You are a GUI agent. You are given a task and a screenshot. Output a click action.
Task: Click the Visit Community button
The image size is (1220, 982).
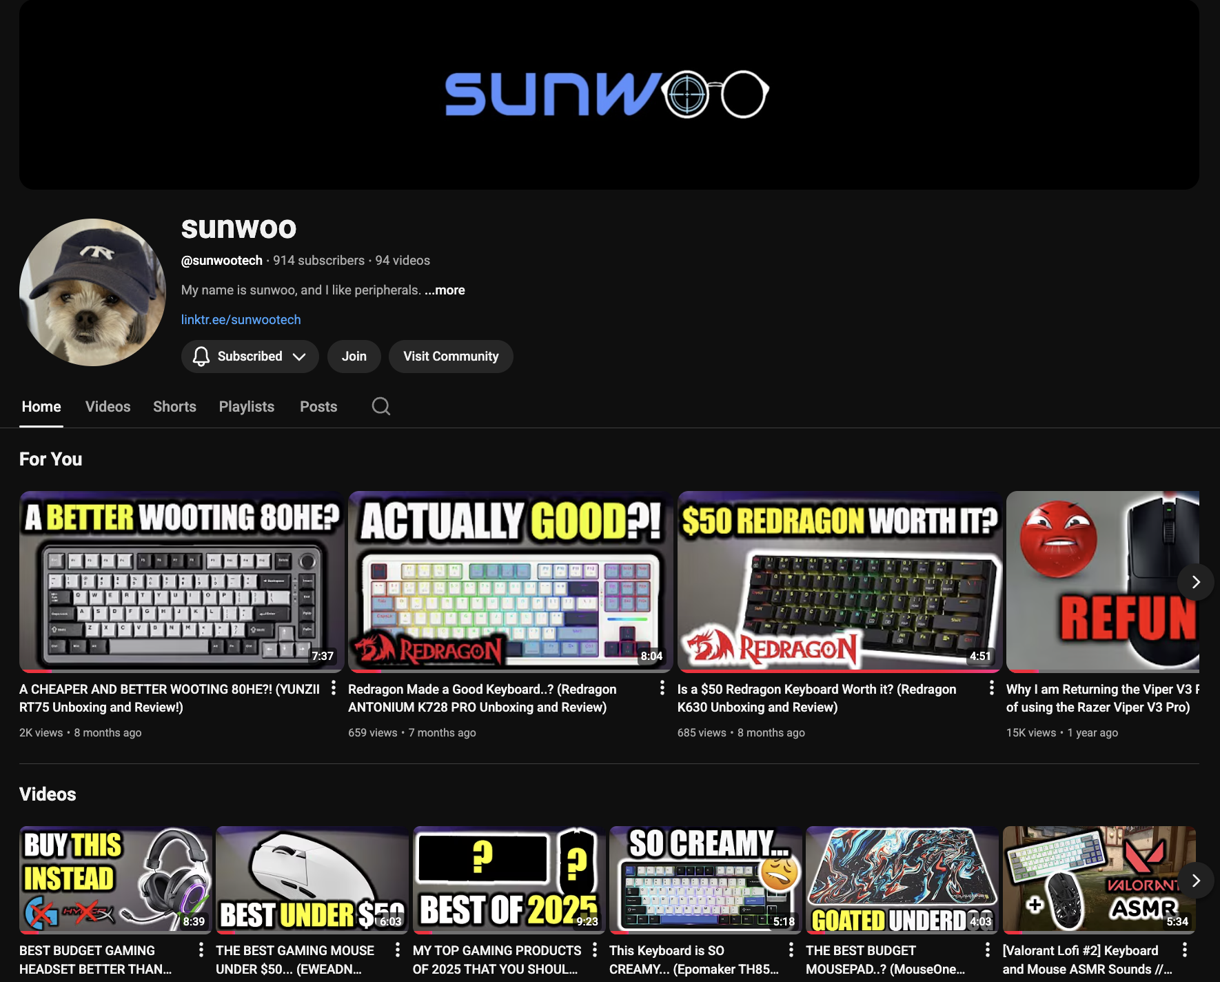(451, 356)
